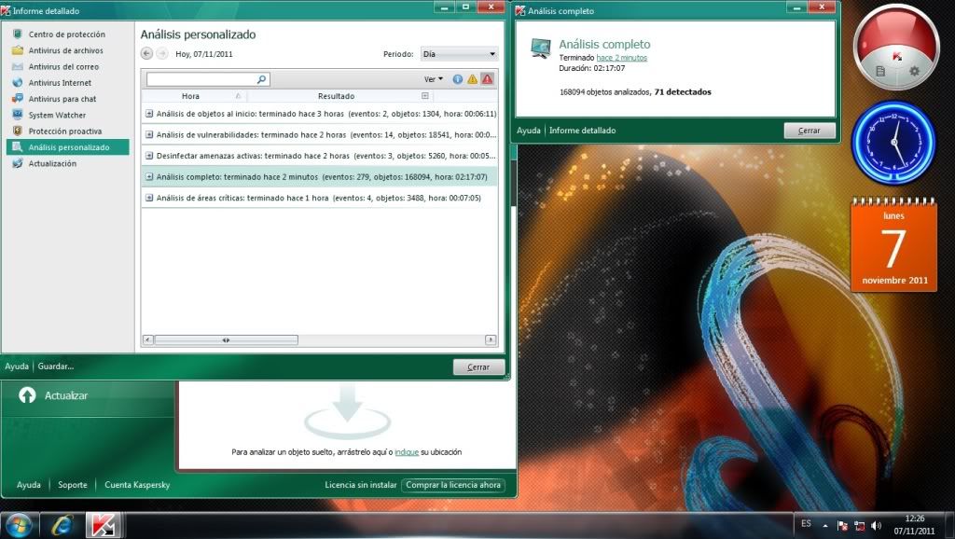This screenshot has height=539, width=955.
Task: Click the Protección proactiva icon
Action: [x=18, y=131]
